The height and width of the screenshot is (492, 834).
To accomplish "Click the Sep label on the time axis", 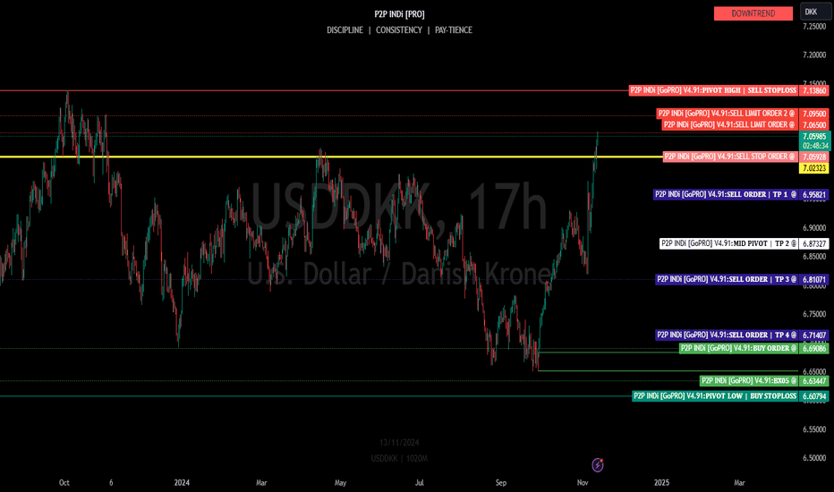I will point(501,482).
